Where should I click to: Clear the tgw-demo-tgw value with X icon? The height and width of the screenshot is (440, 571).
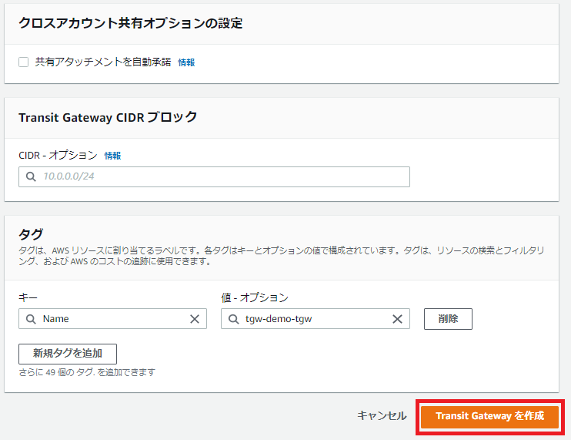(397, 319)
